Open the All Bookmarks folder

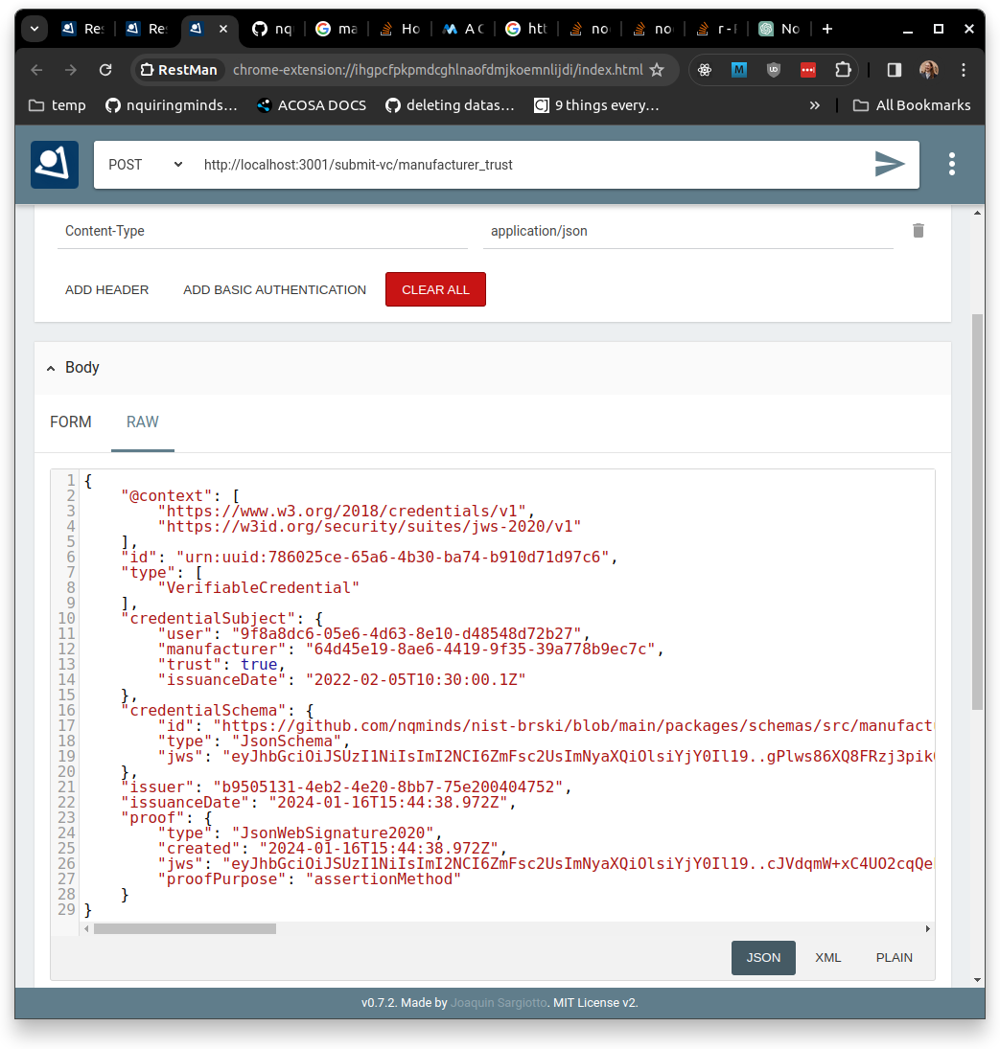click(912, 105)
